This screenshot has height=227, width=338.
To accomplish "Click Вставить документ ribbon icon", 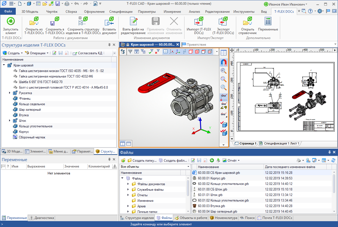I will pos(109,22).
